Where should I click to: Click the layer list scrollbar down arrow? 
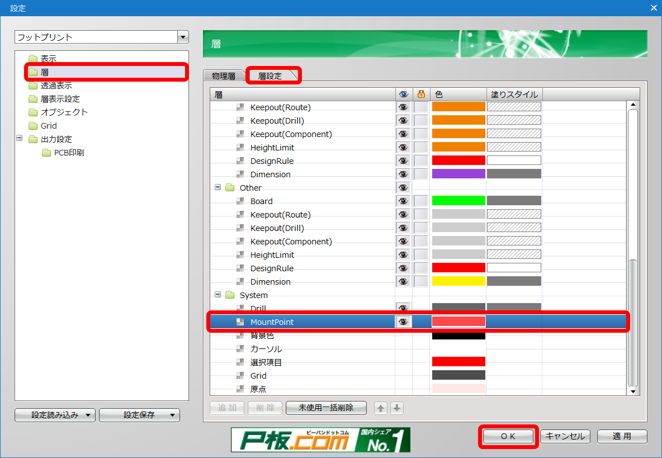633,391
